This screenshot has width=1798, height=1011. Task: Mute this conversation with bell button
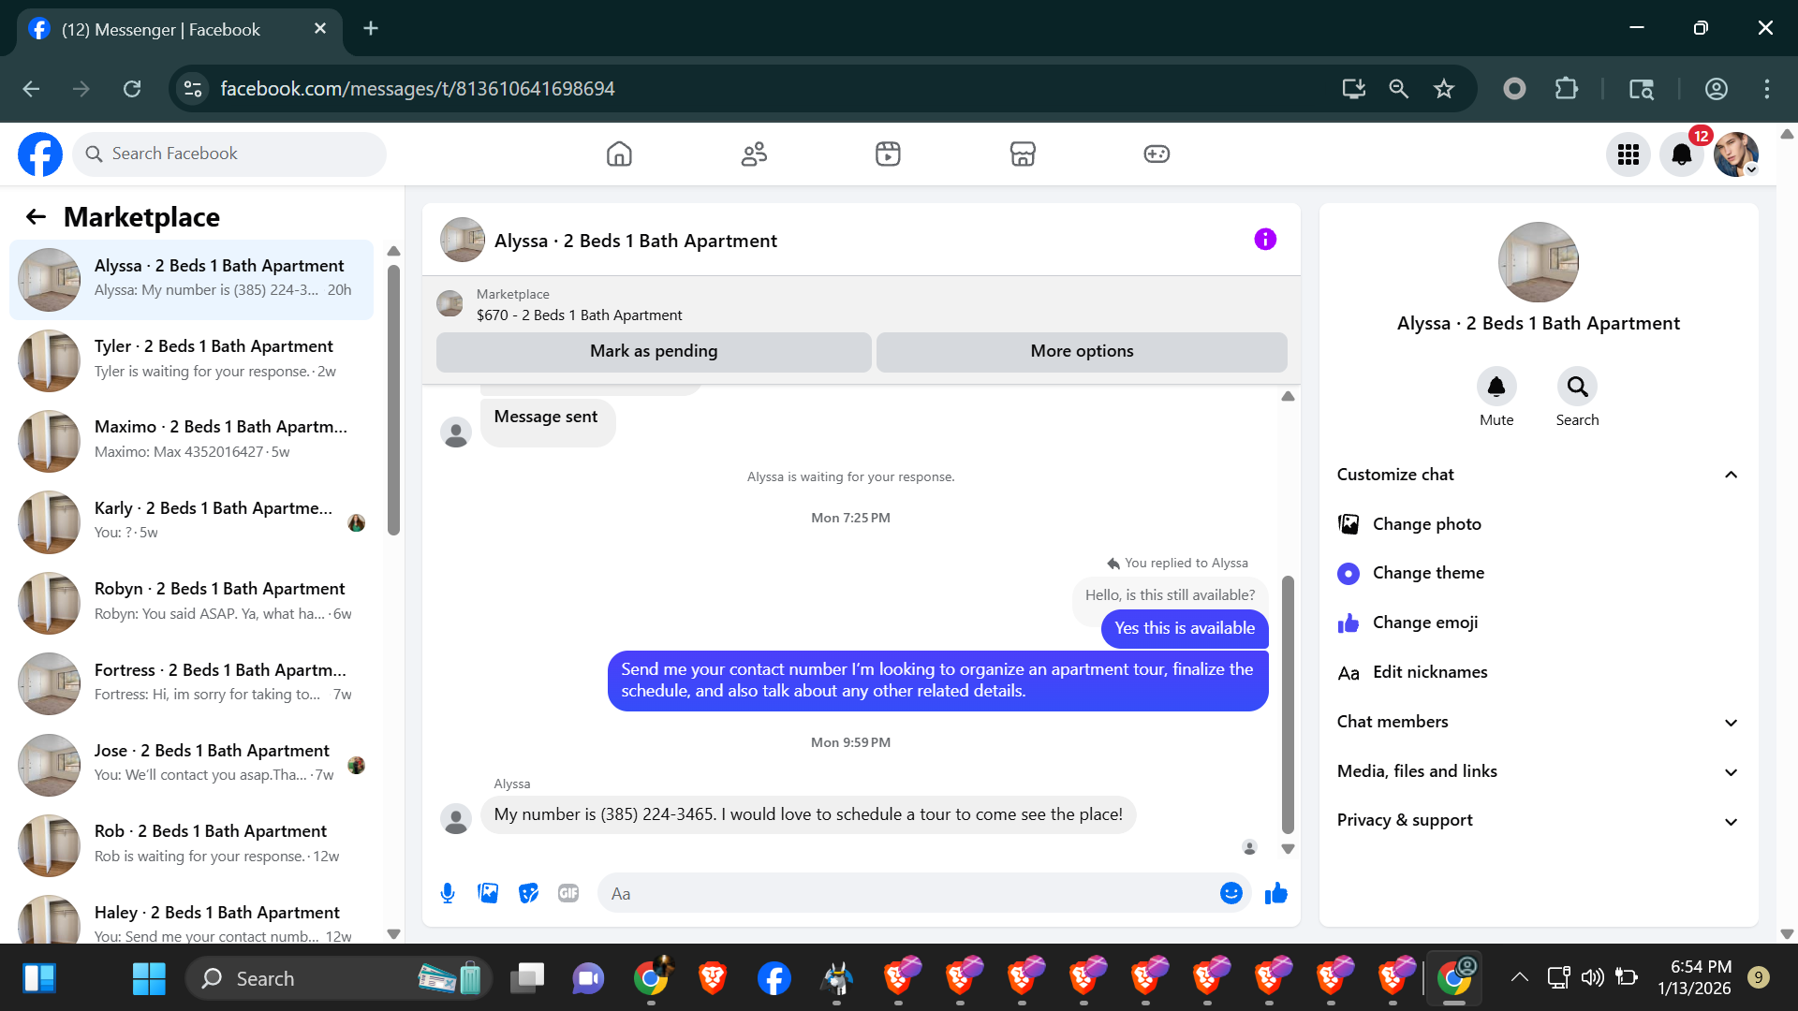[1496, 387]
